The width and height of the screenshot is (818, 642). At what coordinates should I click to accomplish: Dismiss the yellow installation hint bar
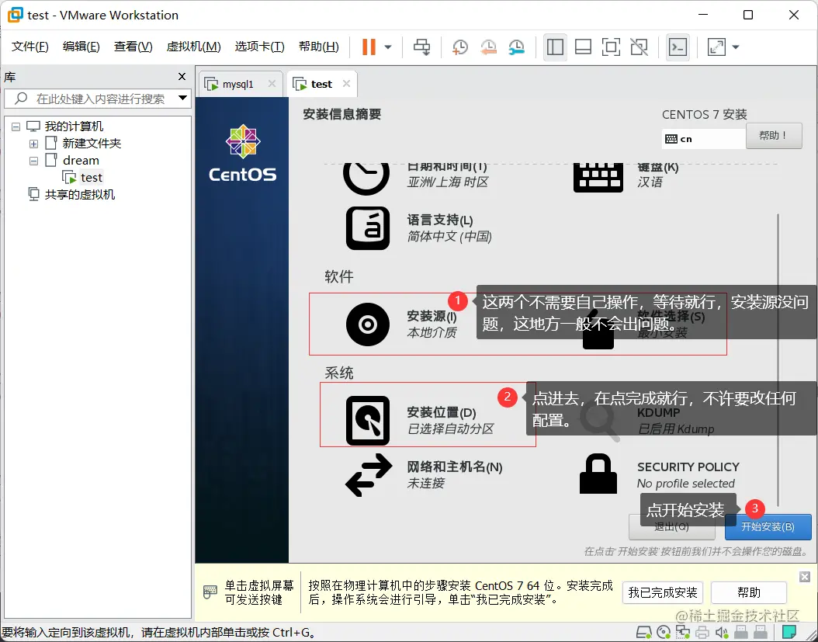pyautogui.click(x=805, y=577)
